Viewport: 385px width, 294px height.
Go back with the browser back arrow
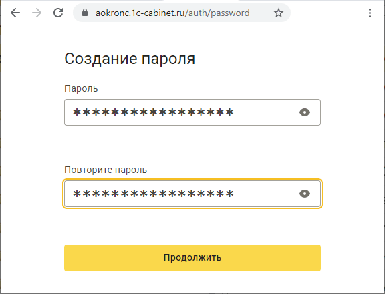coord(15,13)
